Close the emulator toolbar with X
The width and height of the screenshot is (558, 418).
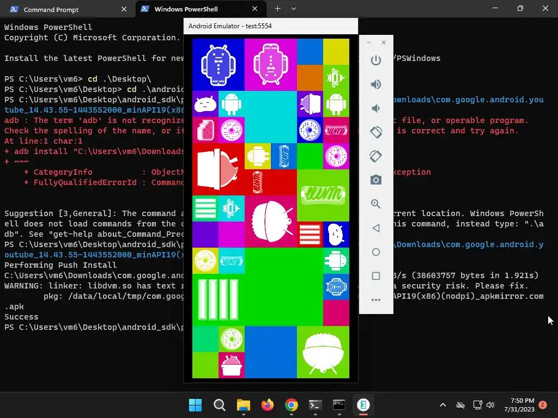coord(383,42)
